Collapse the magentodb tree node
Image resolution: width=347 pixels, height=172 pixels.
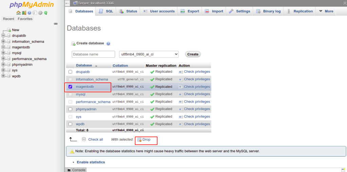coord(3,47)
